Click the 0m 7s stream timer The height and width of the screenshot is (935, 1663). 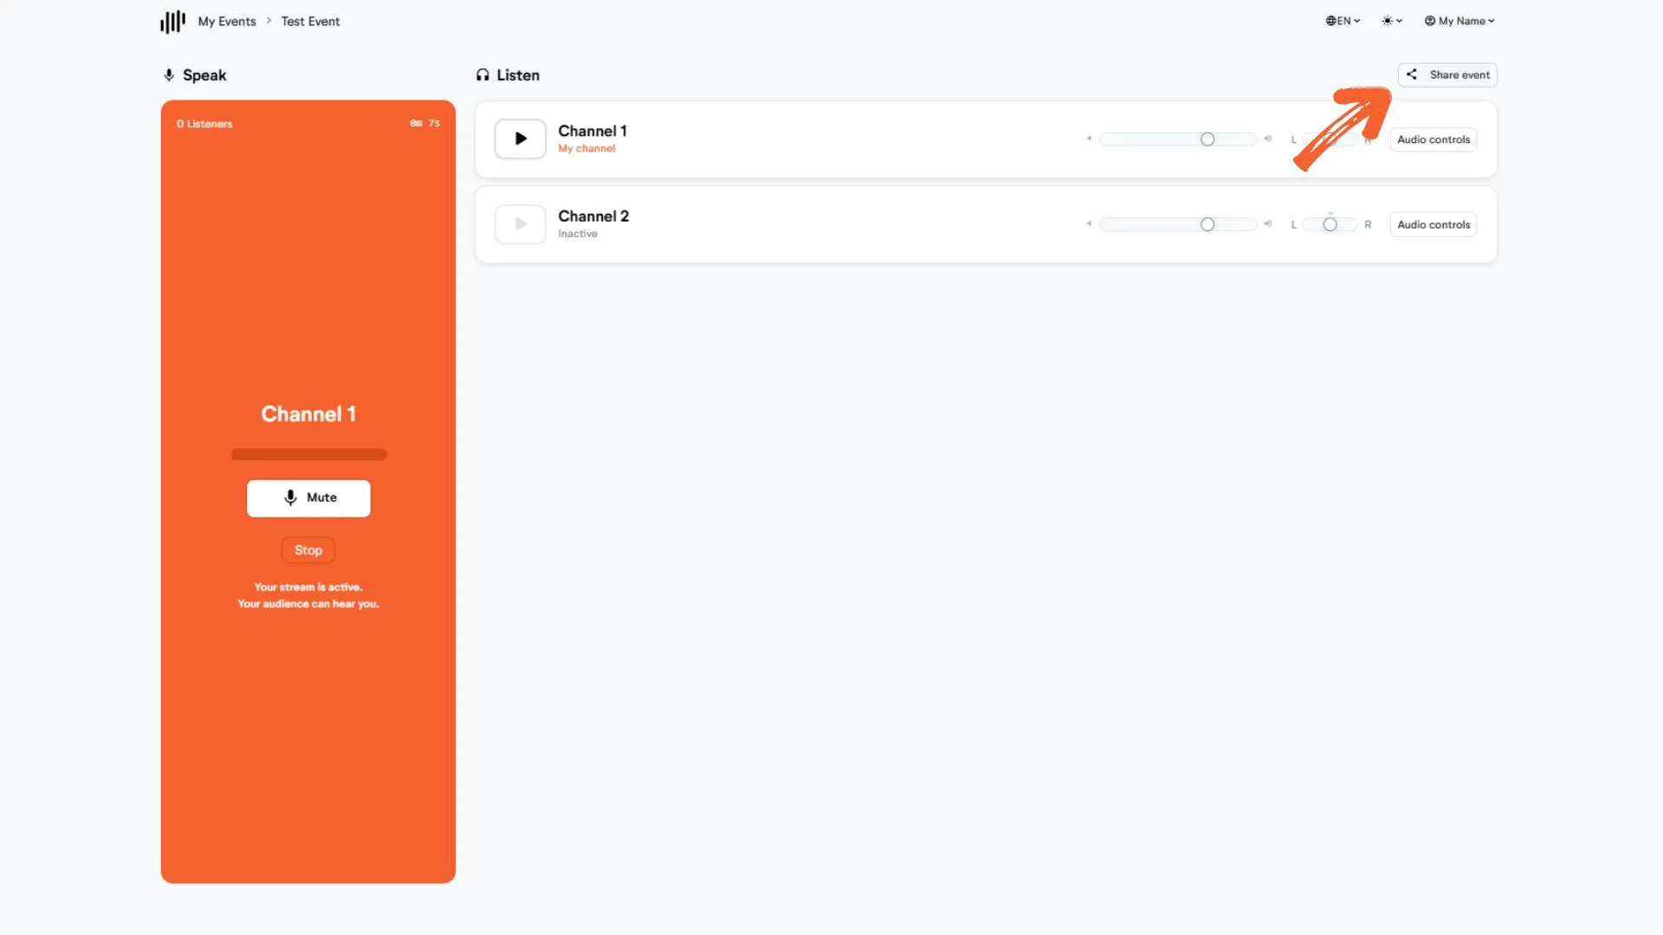click(424, 123)
